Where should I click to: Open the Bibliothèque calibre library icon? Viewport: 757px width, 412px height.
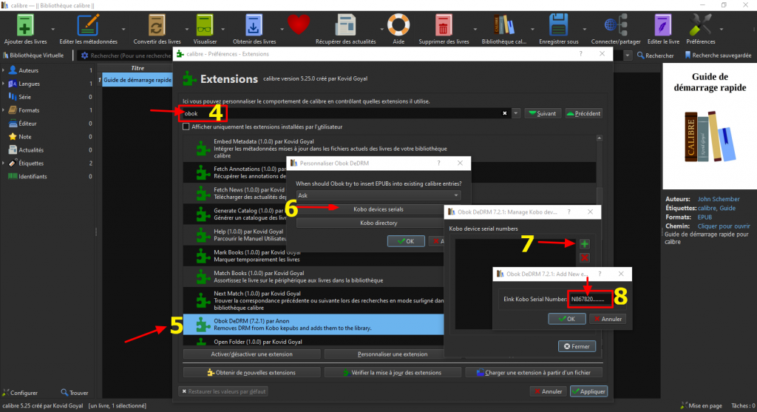point(503,25)
